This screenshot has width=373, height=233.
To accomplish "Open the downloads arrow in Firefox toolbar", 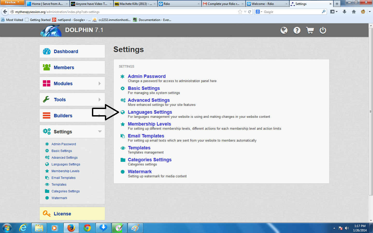I will click(345, 12).
